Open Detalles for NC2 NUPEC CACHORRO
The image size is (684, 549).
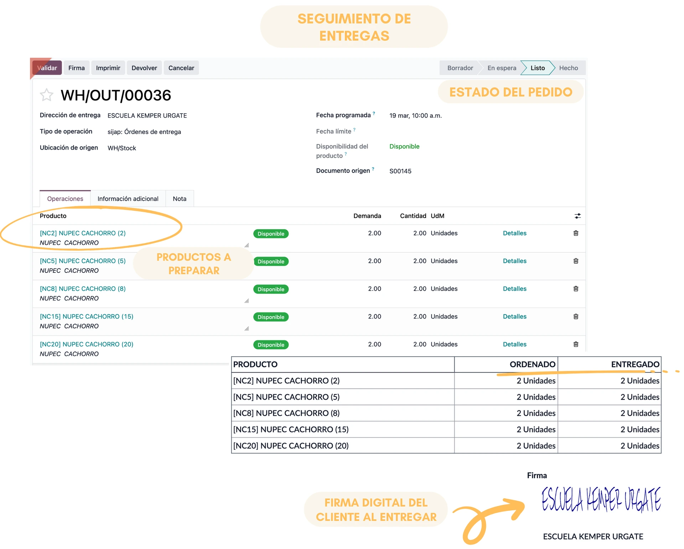point(514,233)
